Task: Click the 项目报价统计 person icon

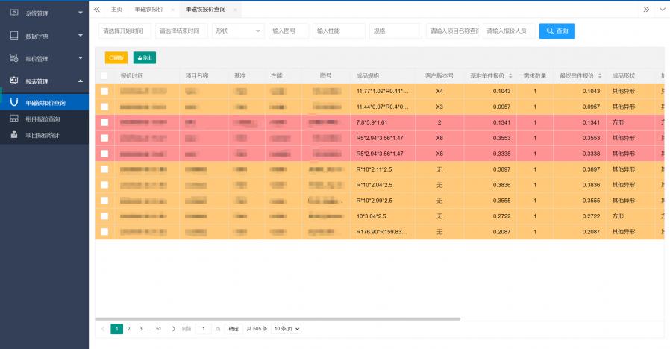Action: point(14,135)
